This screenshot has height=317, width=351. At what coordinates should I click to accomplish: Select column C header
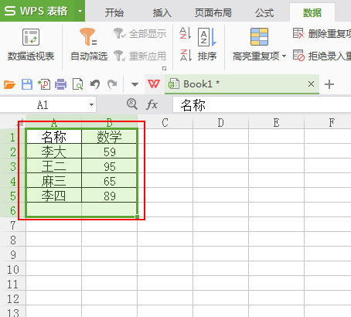[x=165, y=123]
